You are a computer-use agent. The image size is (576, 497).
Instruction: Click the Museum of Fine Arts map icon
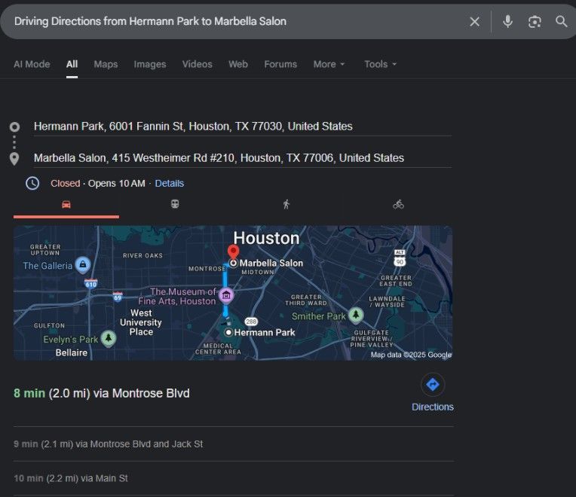click(226, 295)
